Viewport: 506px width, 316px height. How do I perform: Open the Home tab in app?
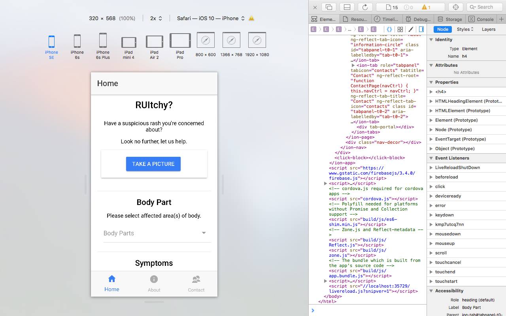pyautogui.click(x=112, y=284)
